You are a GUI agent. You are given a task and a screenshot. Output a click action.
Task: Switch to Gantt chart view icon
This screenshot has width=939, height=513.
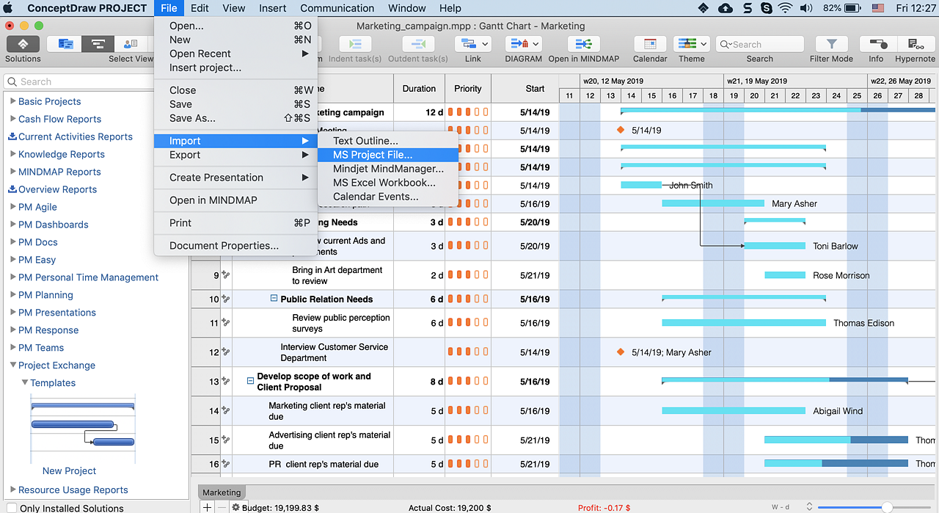coord(98,44)
